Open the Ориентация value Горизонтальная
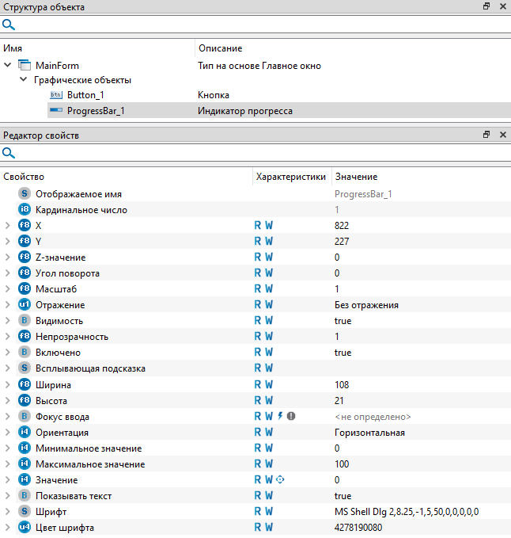The height and width of the screenshot is (538, 511). (369, 432)
